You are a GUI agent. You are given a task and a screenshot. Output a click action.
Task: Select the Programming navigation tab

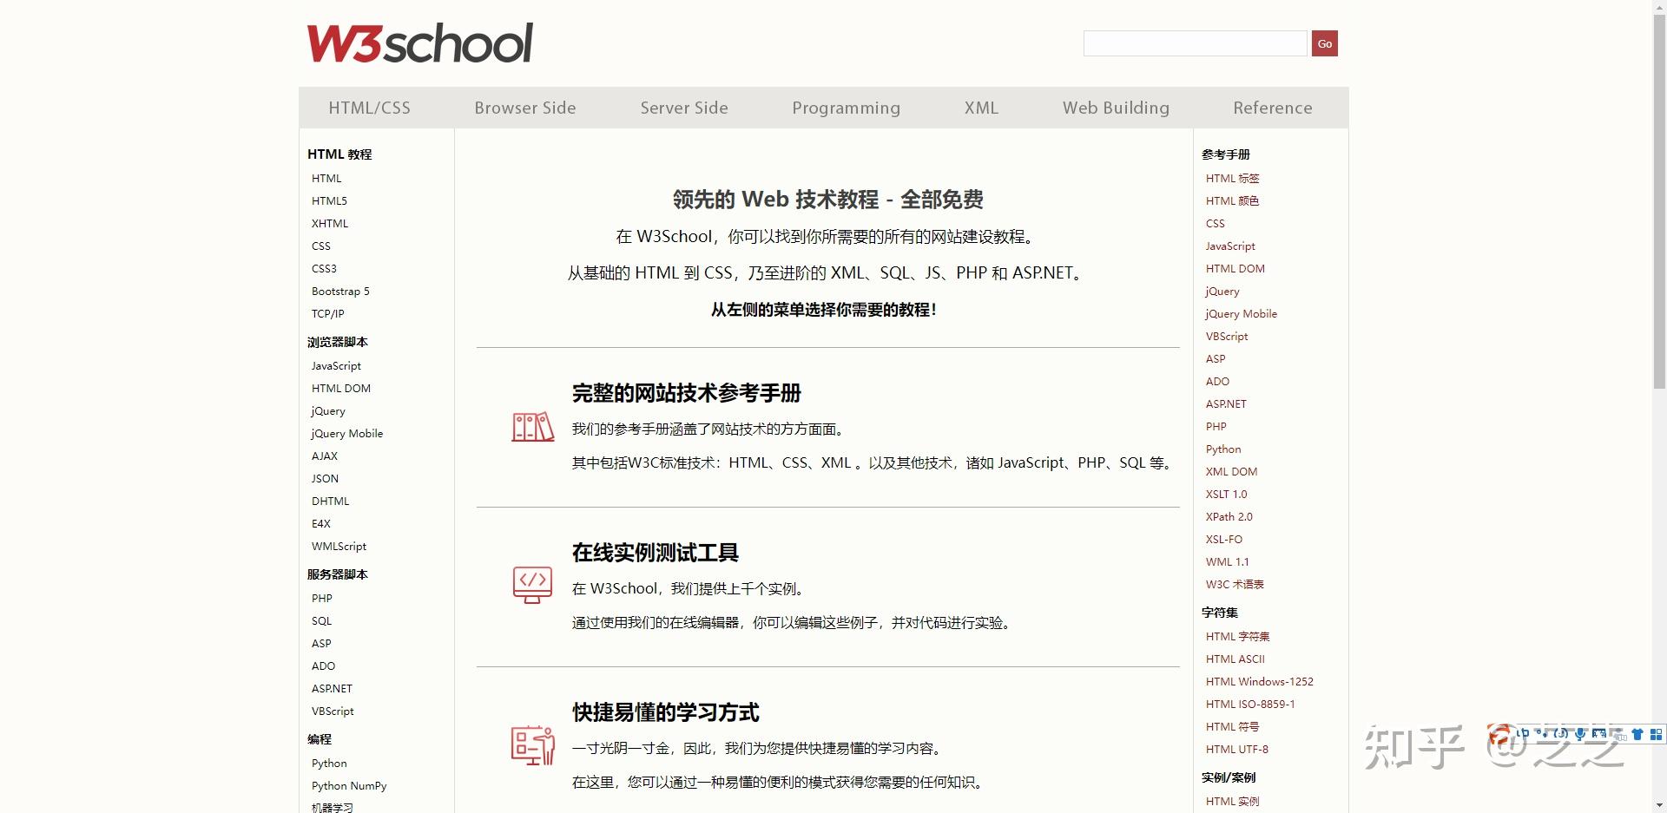847,108
